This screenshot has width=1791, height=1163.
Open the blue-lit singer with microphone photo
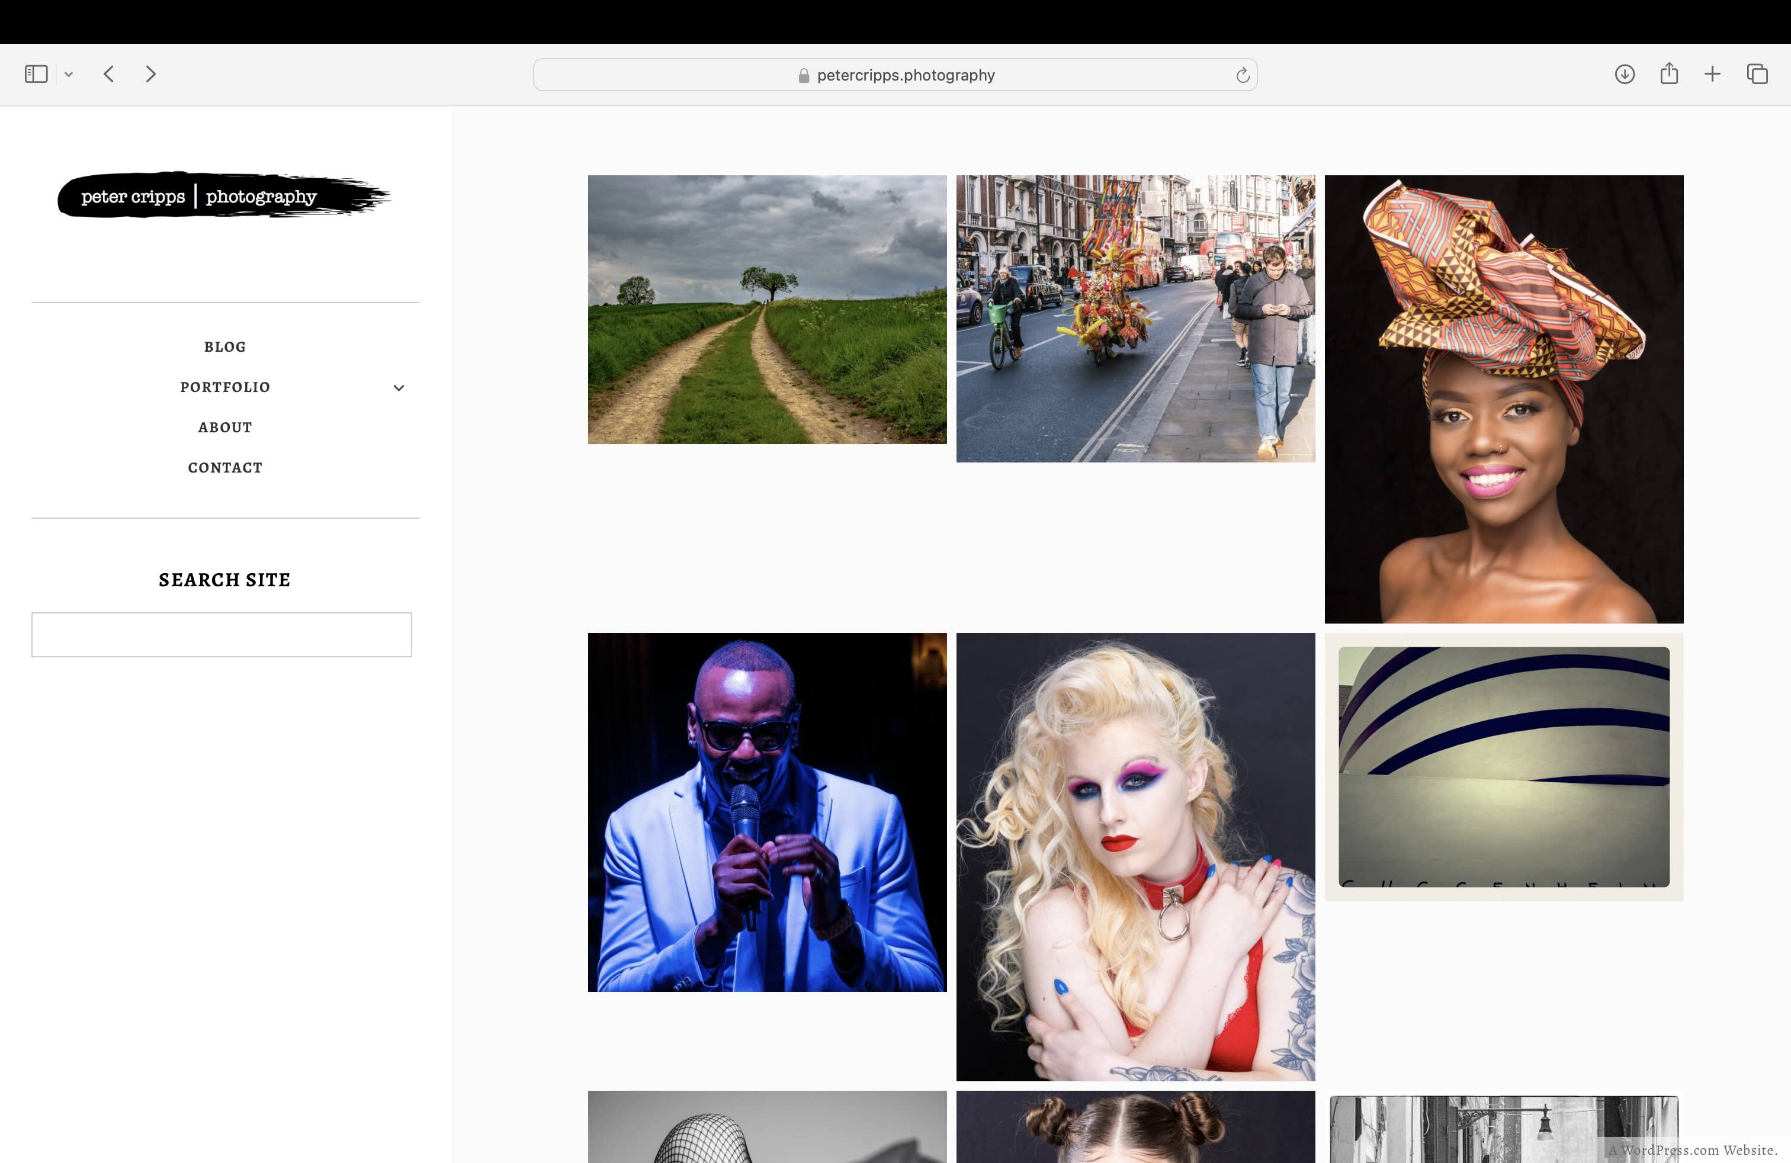pos(767,812)
